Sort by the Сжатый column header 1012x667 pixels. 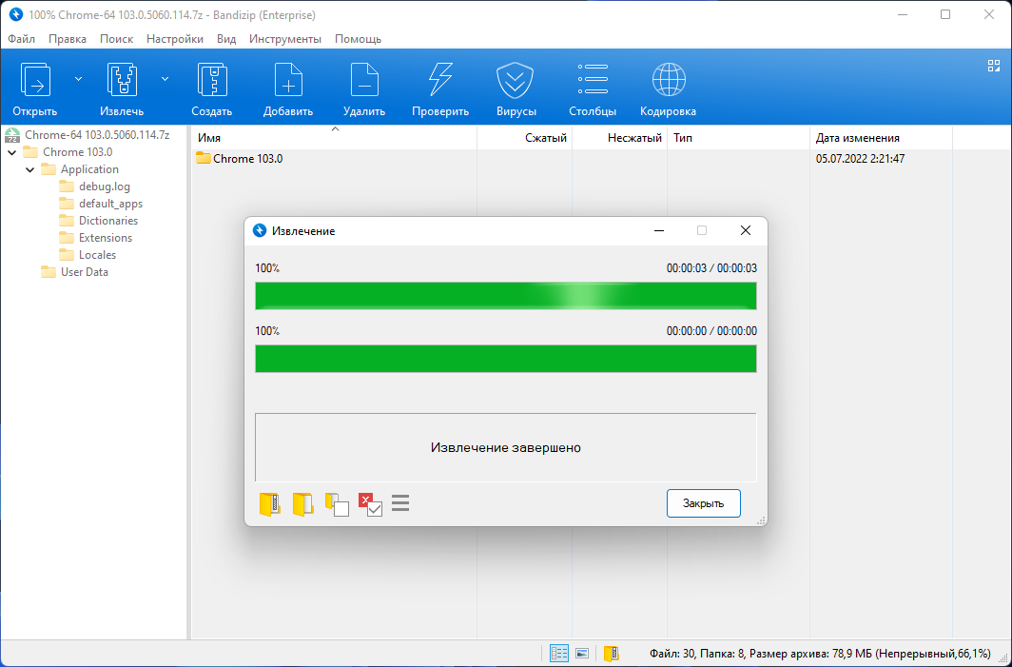point(525,138)
